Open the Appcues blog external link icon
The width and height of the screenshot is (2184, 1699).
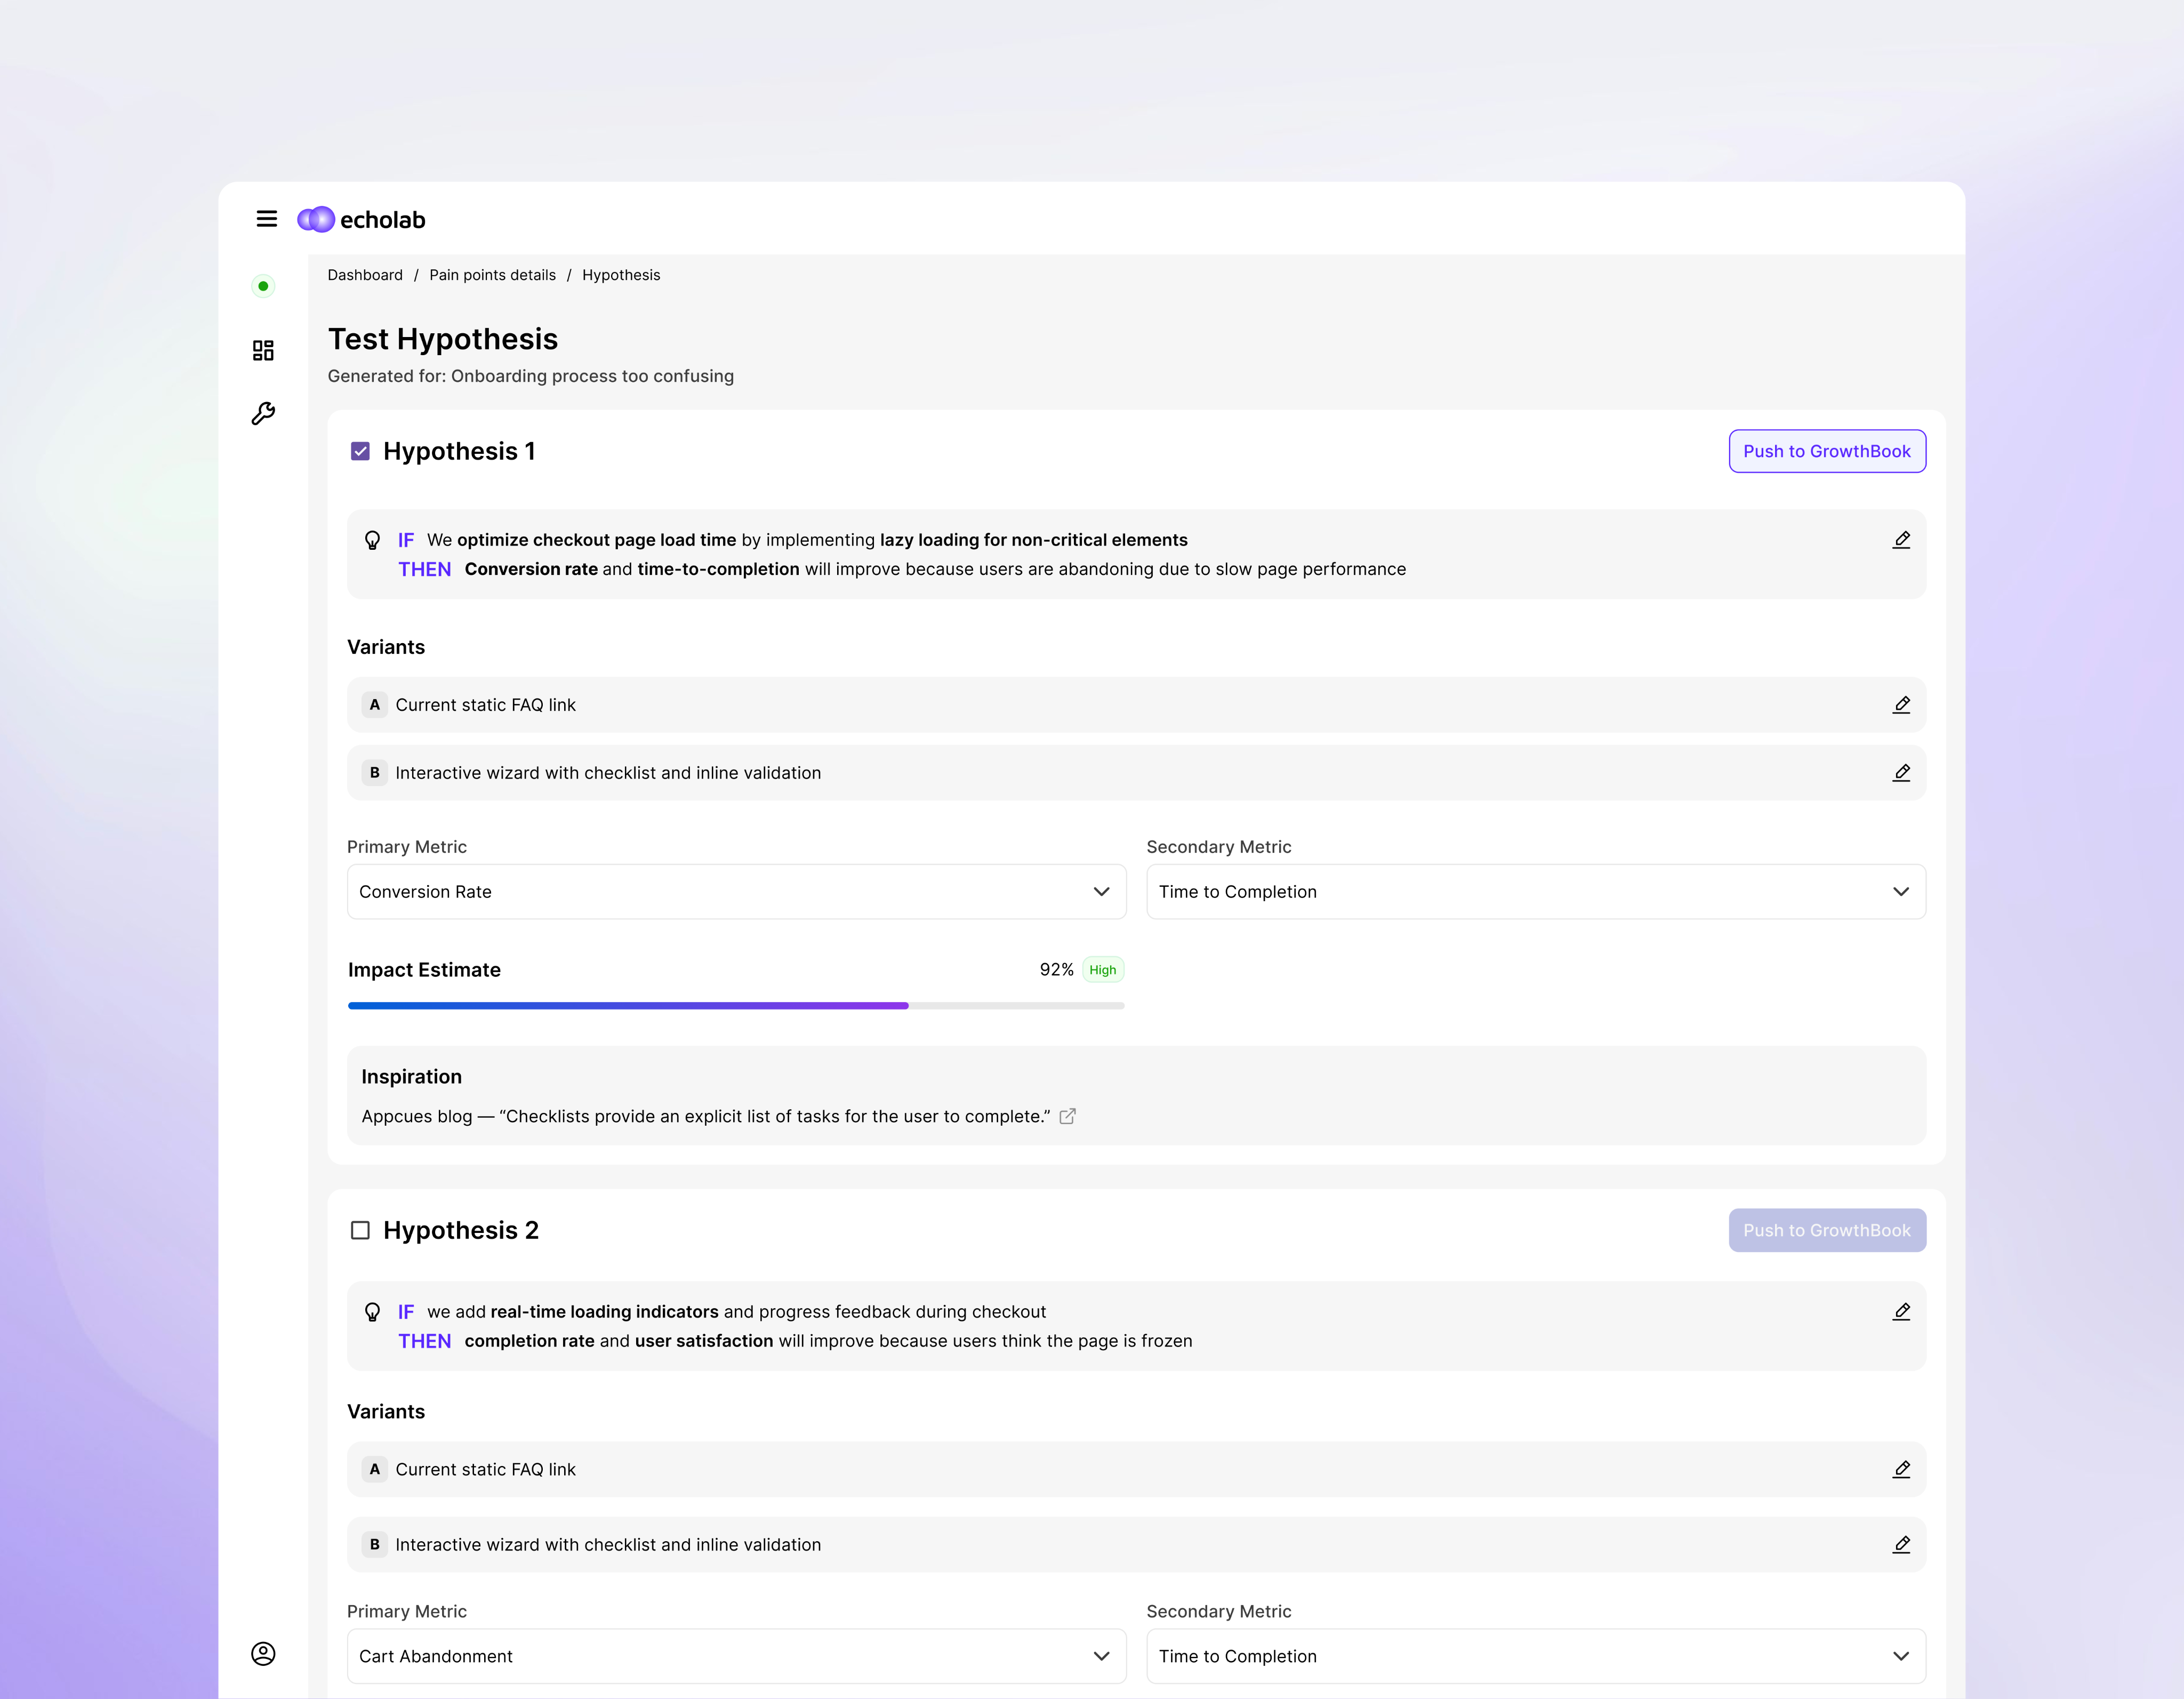click(1067, 1116)
